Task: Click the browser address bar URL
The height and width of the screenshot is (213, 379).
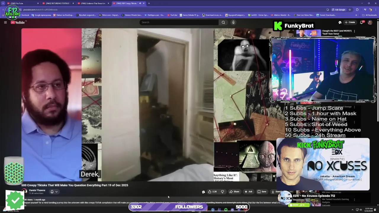Action: tap(40, 10)
